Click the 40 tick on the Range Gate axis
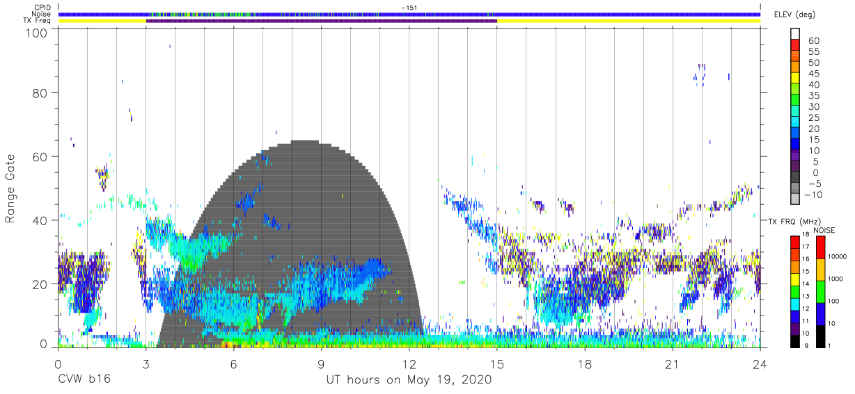Screen dimensions: 855x394 pos(40,220)
